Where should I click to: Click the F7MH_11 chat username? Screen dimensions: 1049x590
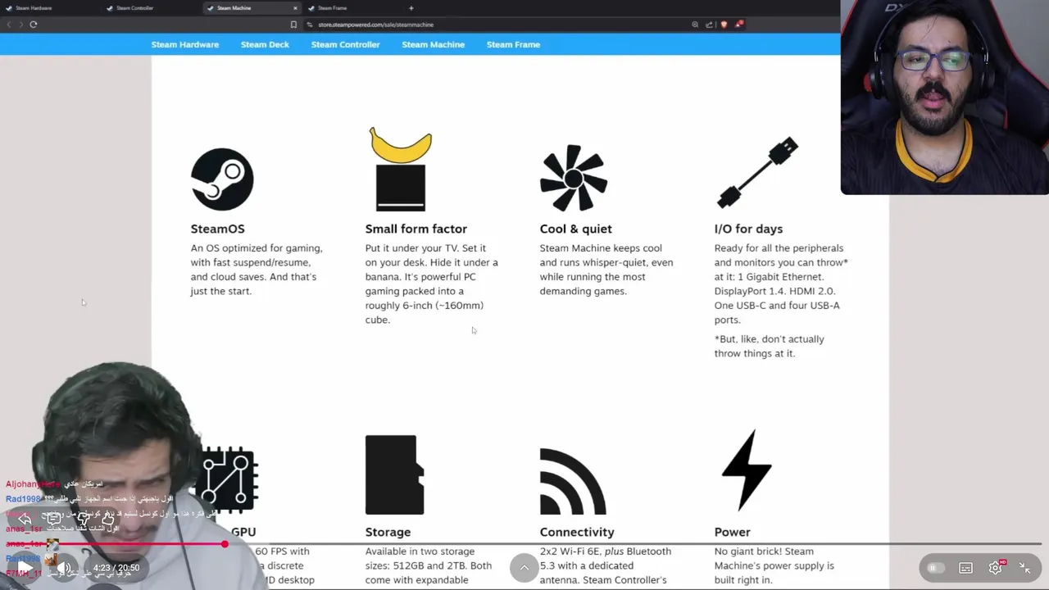[x=23, y=573]
